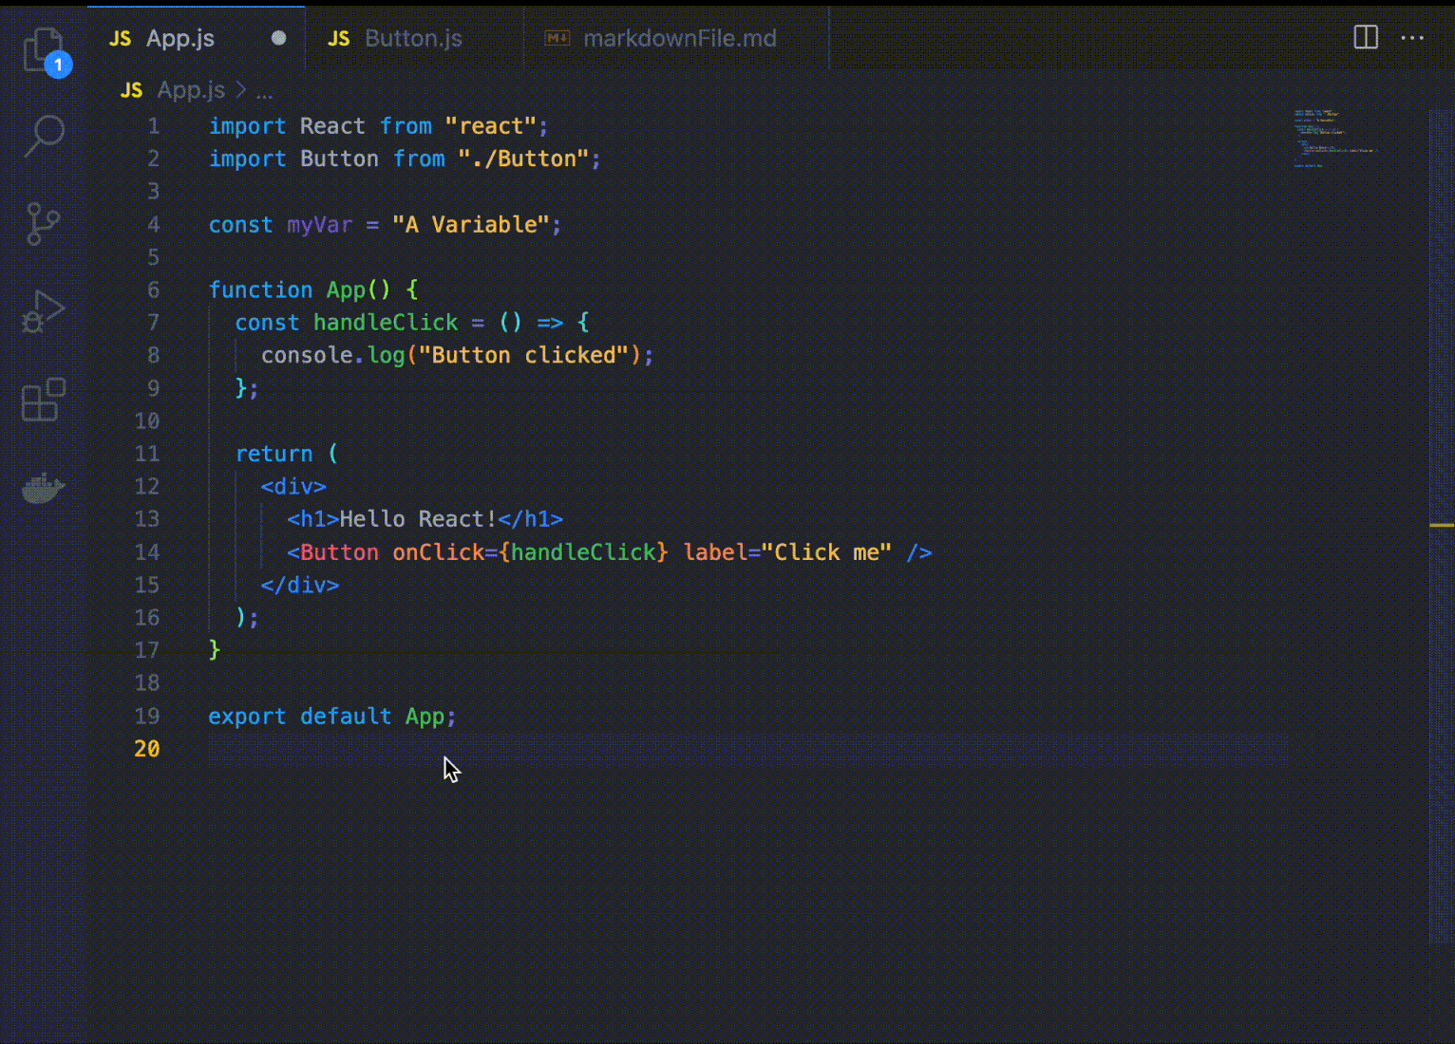Click line number 6 in the gutter

(x=153, y=289)
